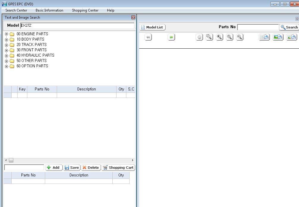Click the print image icon
This screenshot has height=207, width=299.
278,37
